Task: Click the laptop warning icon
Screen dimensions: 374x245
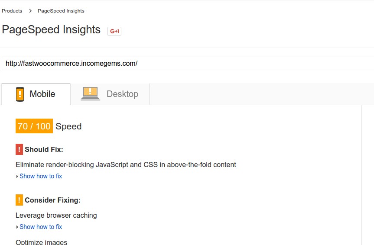Action: point(90,93)
